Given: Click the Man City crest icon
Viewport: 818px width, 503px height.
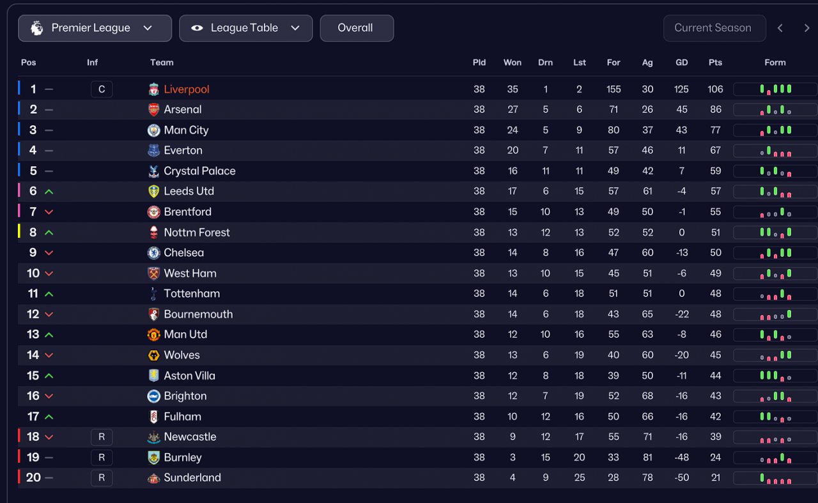Looking at the screenshot, I should (x=153, y=130).
